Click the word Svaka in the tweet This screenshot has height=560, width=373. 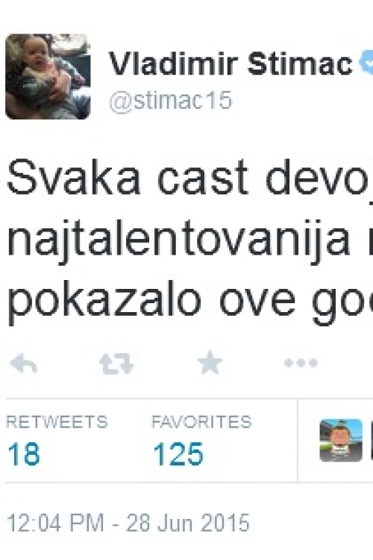(74, 178)
